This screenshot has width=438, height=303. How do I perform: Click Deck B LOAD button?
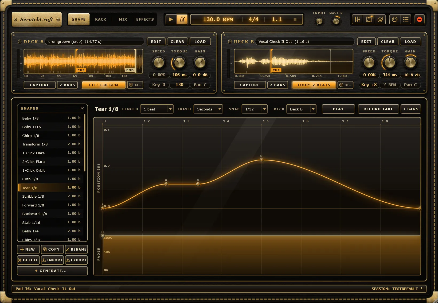(x=410, y=42)
